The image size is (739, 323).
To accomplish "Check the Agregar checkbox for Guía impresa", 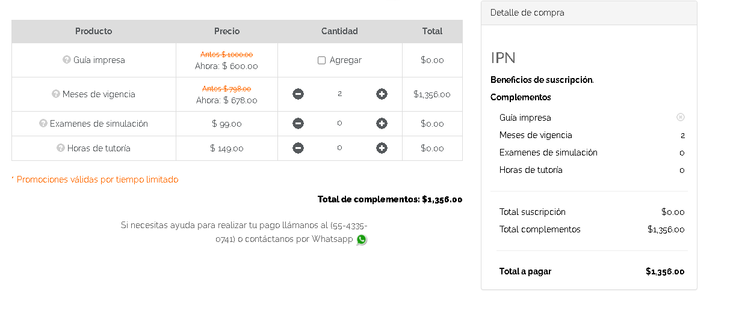I will [321, 60].
